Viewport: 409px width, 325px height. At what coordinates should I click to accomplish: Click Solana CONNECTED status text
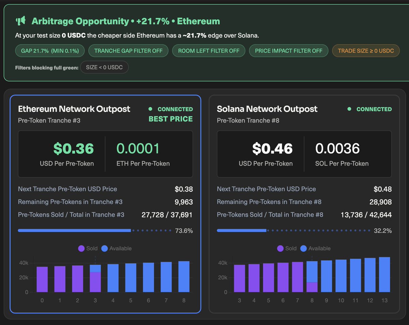(x=374, y=109)
